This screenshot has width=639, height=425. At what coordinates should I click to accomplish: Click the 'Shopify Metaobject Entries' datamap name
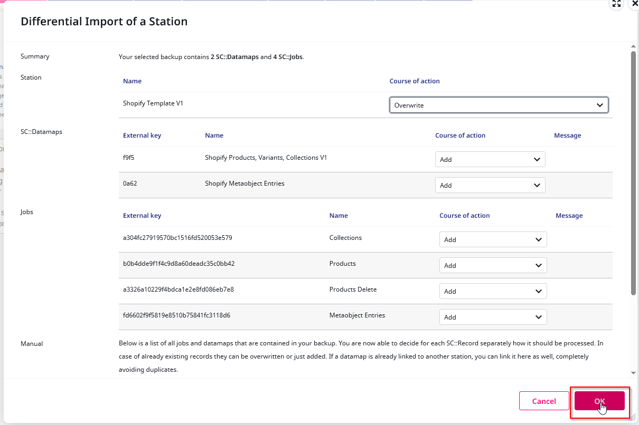pos(245,183)
